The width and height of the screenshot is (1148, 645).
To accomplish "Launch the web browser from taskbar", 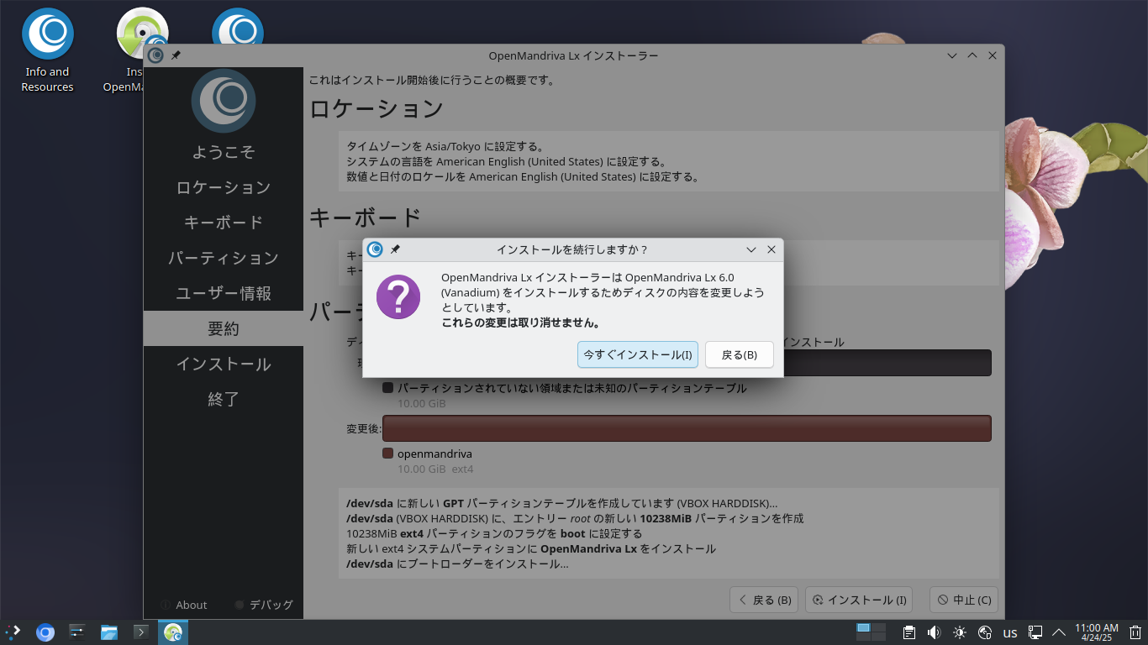I will coord(45,632).
